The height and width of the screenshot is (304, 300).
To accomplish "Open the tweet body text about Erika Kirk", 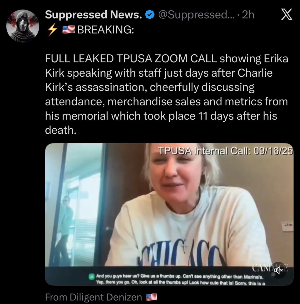I will point(167,94).
